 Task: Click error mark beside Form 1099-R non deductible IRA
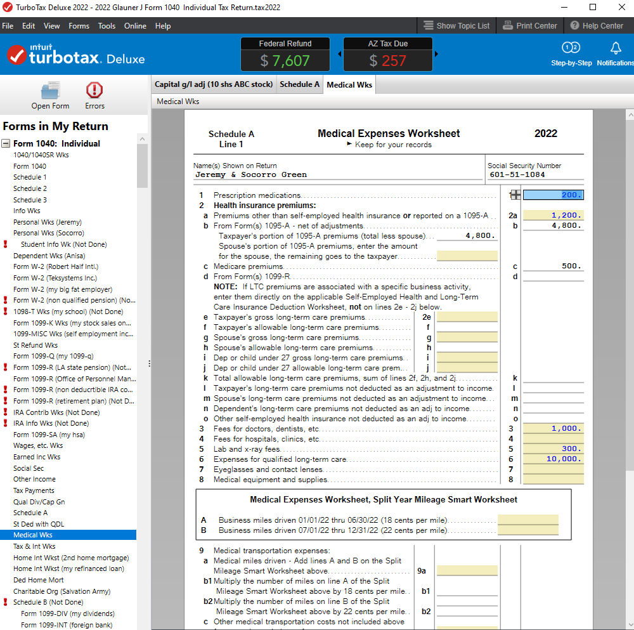coord(5,390)
